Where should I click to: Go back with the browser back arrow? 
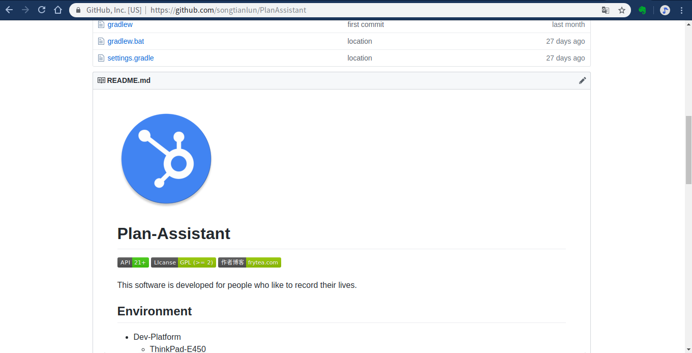[x=9, y=10]
